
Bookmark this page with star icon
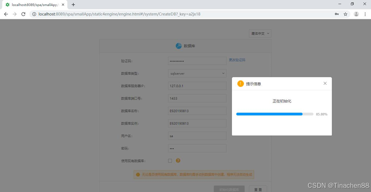tap(346, 14)
